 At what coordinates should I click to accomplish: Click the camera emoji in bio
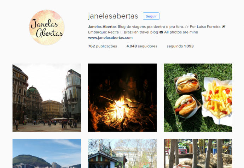161,32
